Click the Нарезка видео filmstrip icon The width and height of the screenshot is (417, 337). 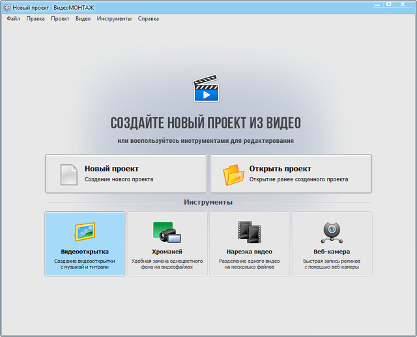coord(249,232)
